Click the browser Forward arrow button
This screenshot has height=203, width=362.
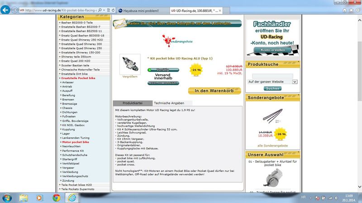[14, 10]
